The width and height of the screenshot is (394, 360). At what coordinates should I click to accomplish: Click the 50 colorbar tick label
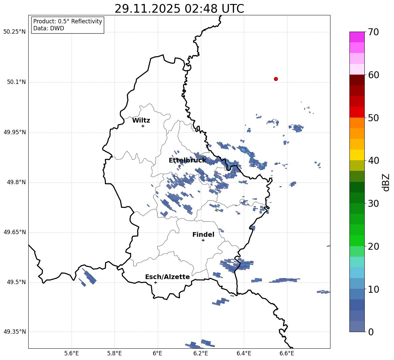tap(373, 118)
